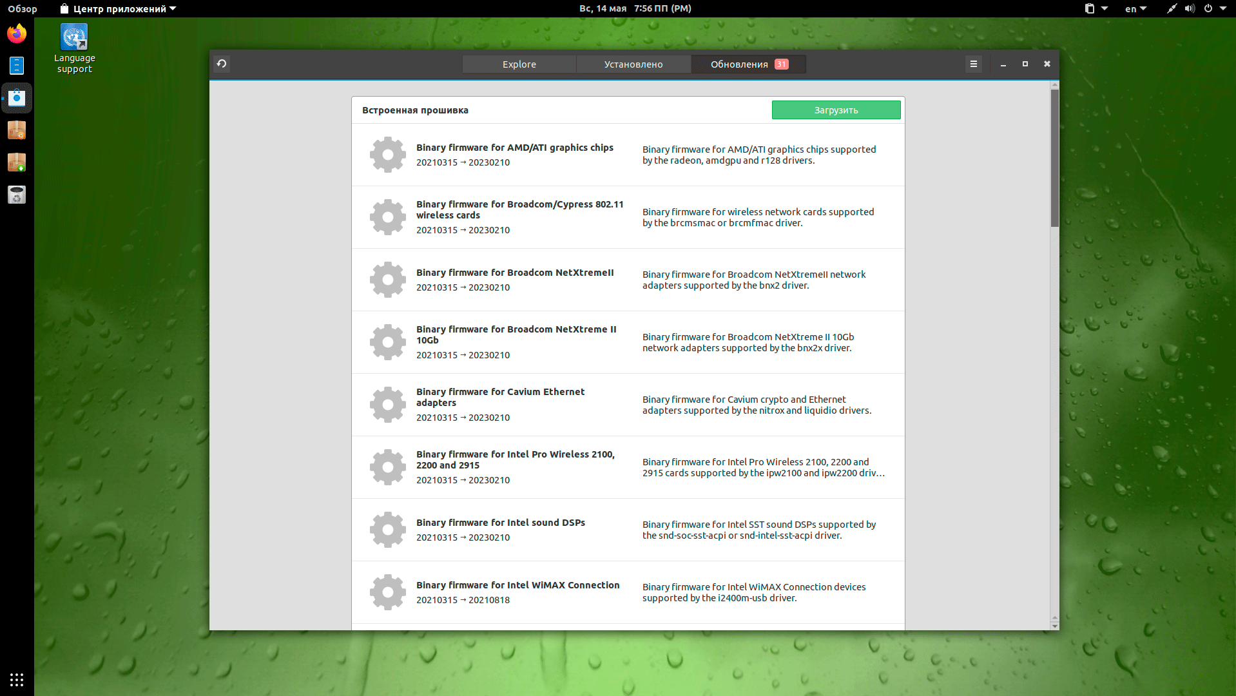Viewport: 1236px width, 696px height.
Task: Click the version line under AMD/ATI graphics chips
Action: pos(463,162)
